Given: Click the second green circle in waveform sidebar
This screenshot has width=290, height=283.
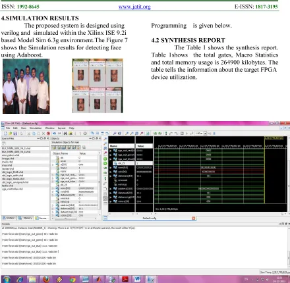Looking at the screenshot, I should pos(105,164).
